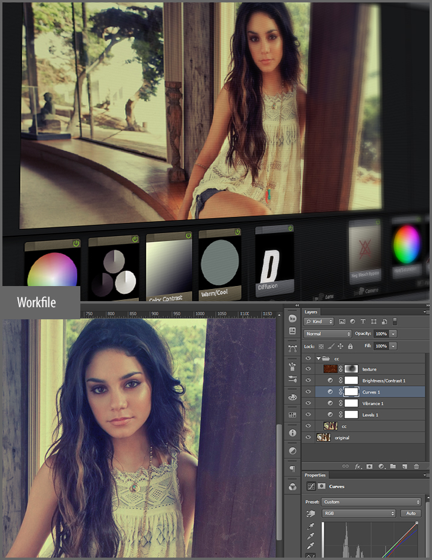Open the Info panel icon
The height and width of the screenshot is (560, 432).
click(x=292, y=433)
